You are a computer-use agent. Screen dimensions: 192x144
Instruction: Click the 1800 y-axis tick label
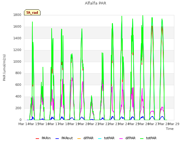(17, 15)
